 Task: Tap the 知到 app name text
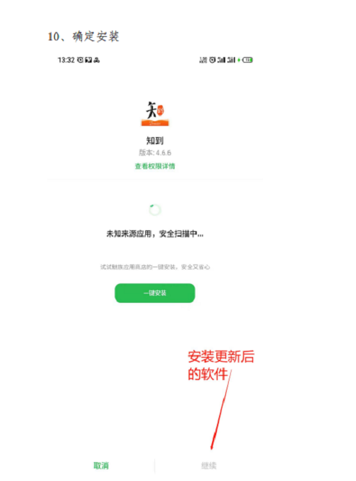(155, 141)
